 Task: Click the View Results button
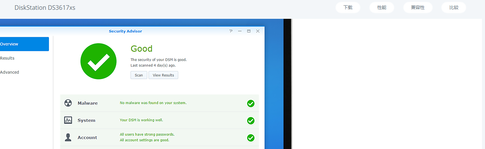coord(163,75)
